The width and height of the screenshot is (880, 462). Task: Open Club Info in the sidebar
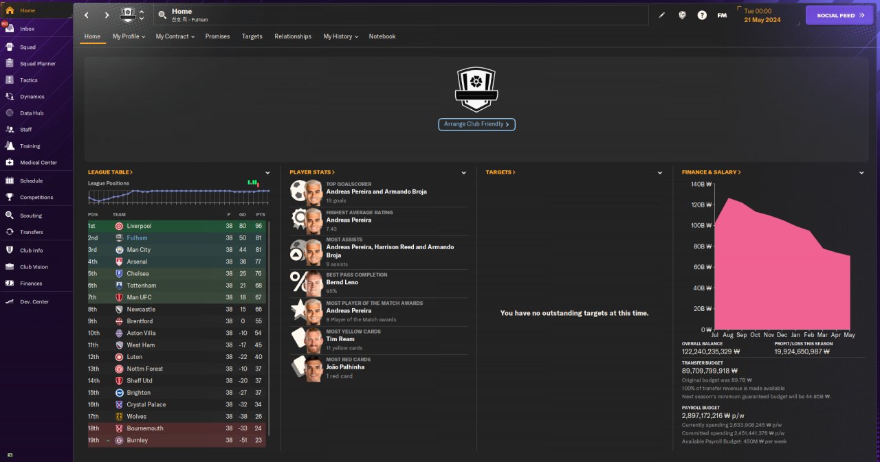(36, 251)
